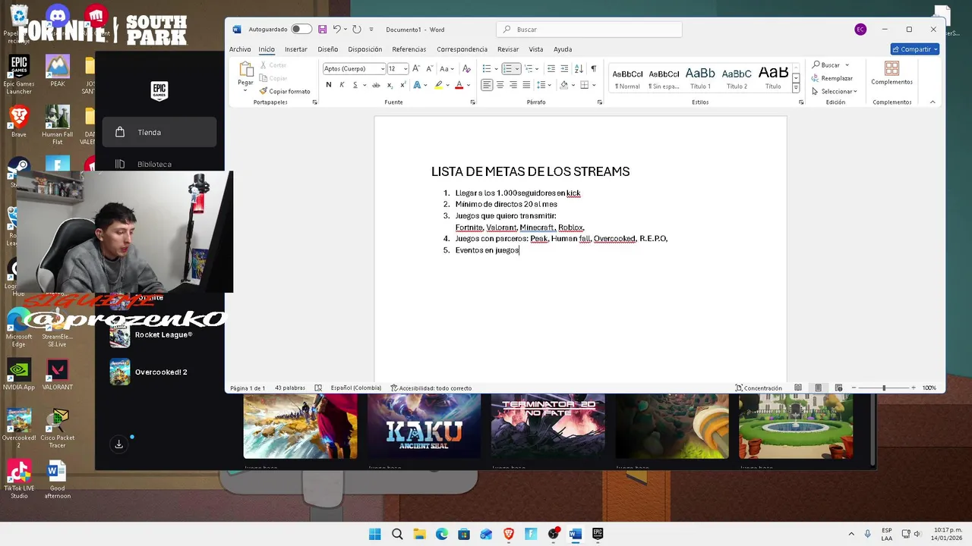Switch to the Insertar tab
972x546 pixels.
pyautogui.click(x=296, y=49)
